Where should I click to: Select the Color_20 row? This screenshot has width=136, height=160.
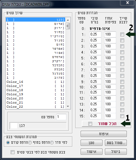36,98
